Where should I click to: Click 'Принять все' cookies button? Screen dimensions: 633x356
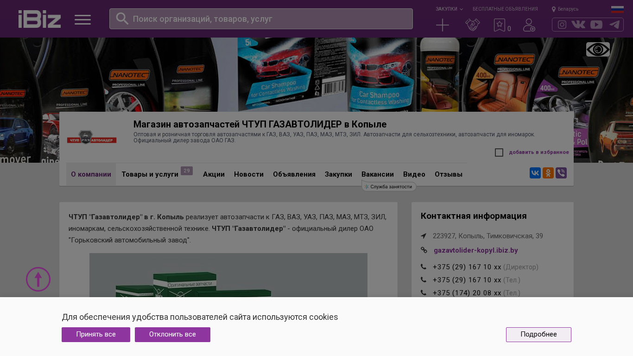(96, 335)
